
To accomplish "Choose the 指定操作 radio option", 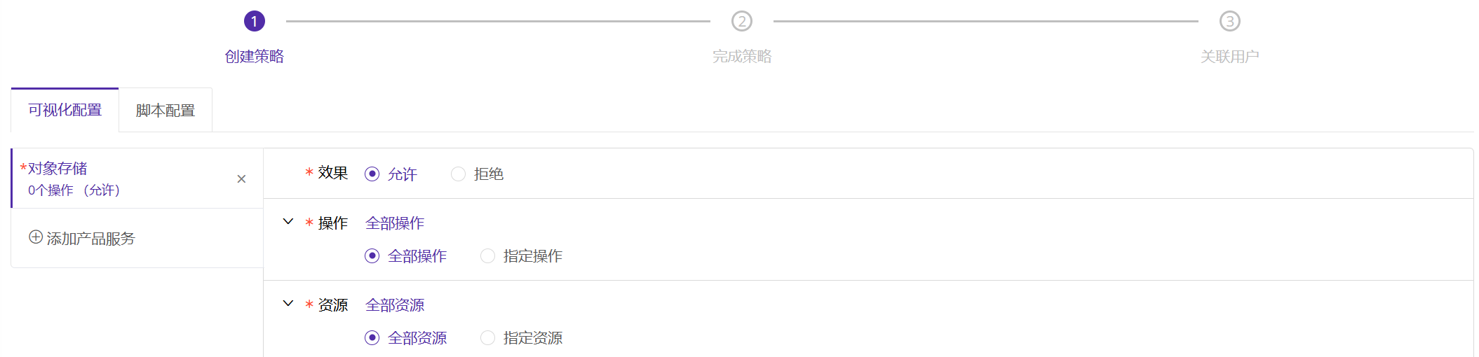I will (487, 256).
